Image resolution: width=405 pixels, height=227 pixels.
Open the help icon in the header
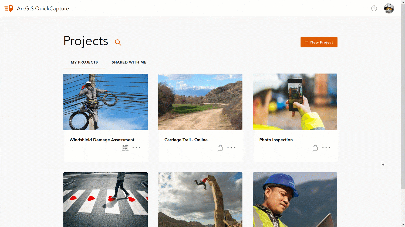(374, 8)
